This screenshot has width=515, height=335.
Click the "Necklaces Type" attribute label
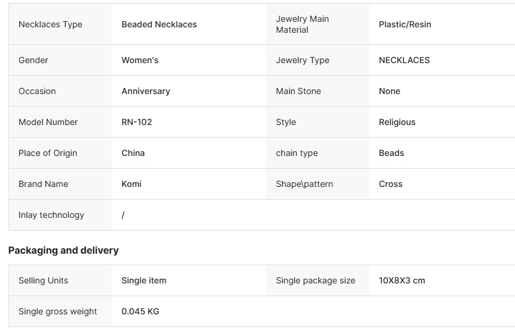[x=50, y=24]
